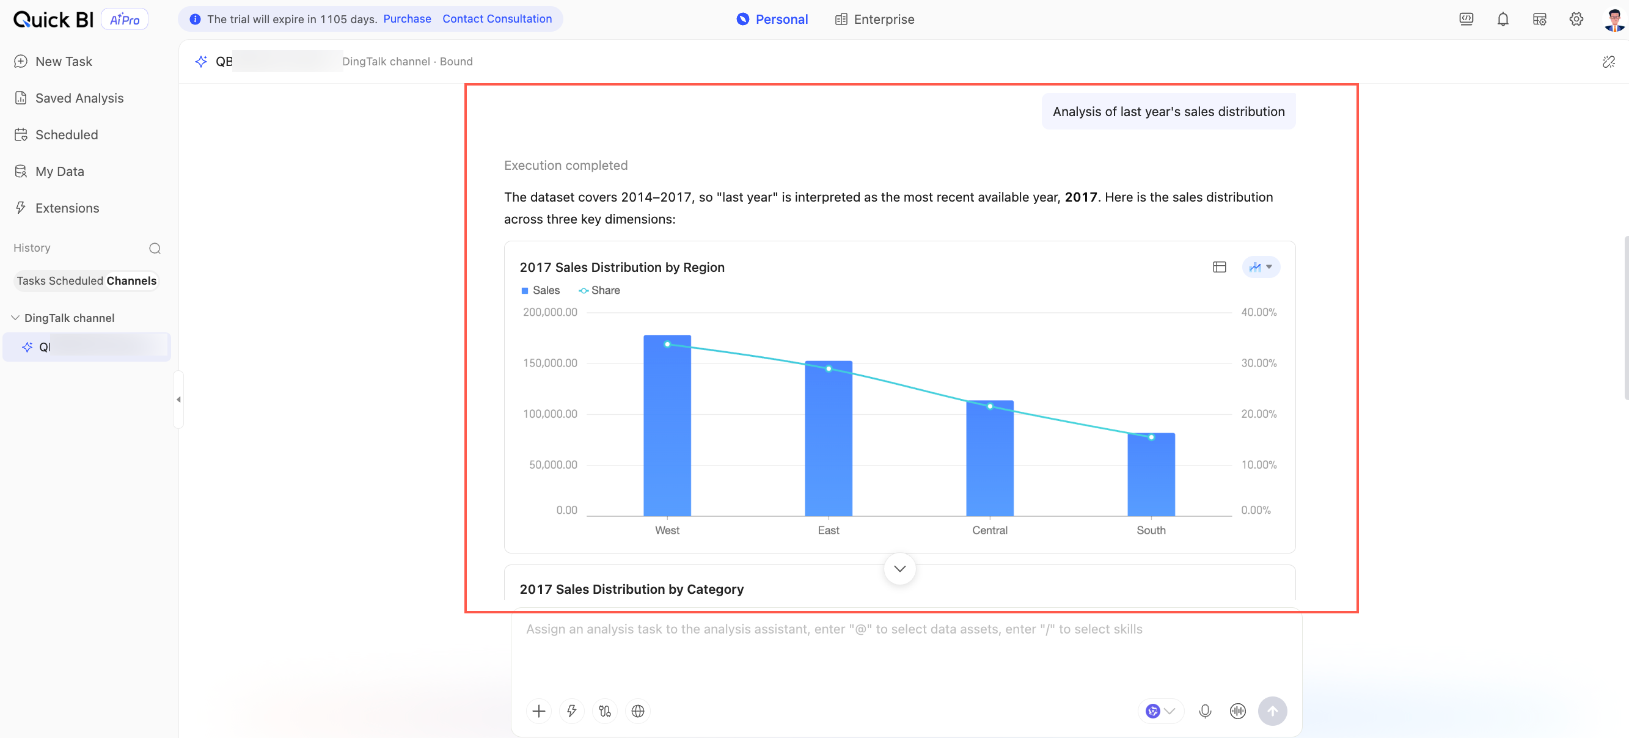1629x738 pixels.
Task: Switch to the Enterprise tab
Action: click(x=874, y=19)
